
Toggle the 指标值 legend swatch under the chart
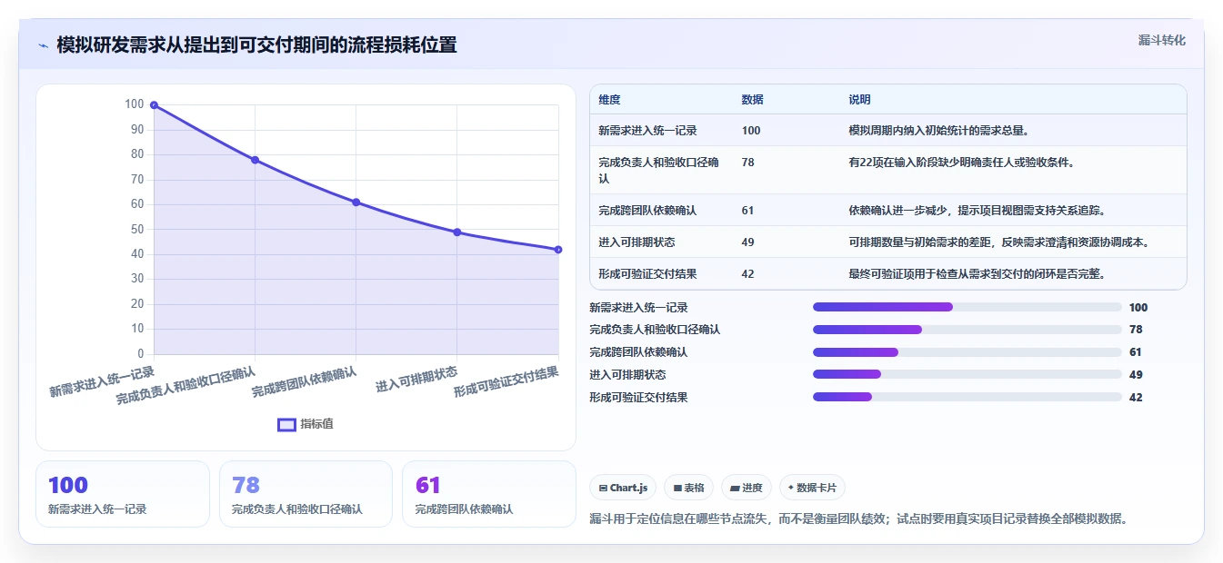[286, 424]
